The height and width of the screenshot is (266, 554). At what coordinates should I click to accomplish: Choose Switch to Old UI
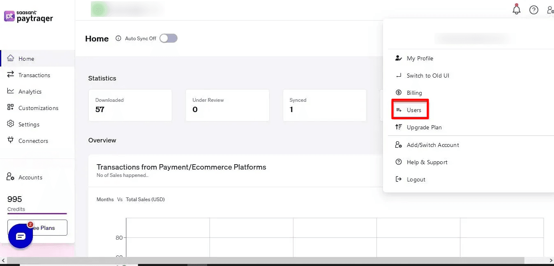point(428,76)
